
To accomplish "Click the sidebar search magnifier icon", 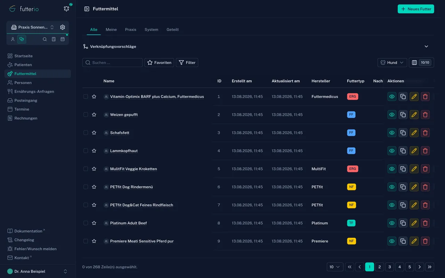I will [x=45, y=39].
